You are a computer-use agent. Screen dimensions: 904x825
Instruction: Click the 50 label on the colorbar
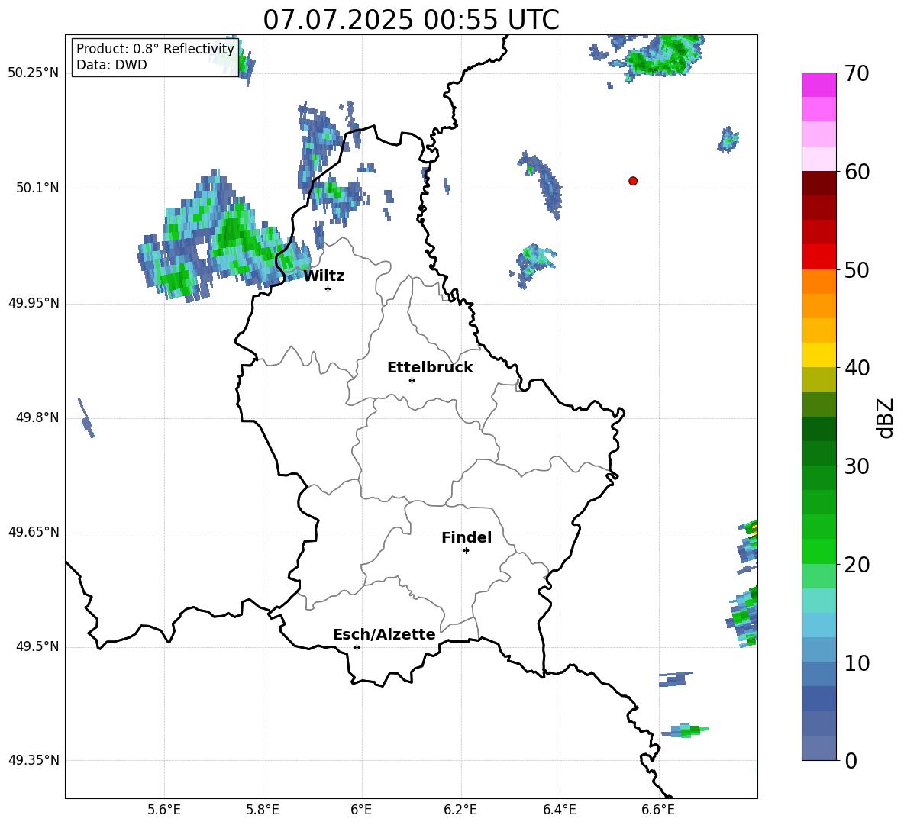click(857, 270)
